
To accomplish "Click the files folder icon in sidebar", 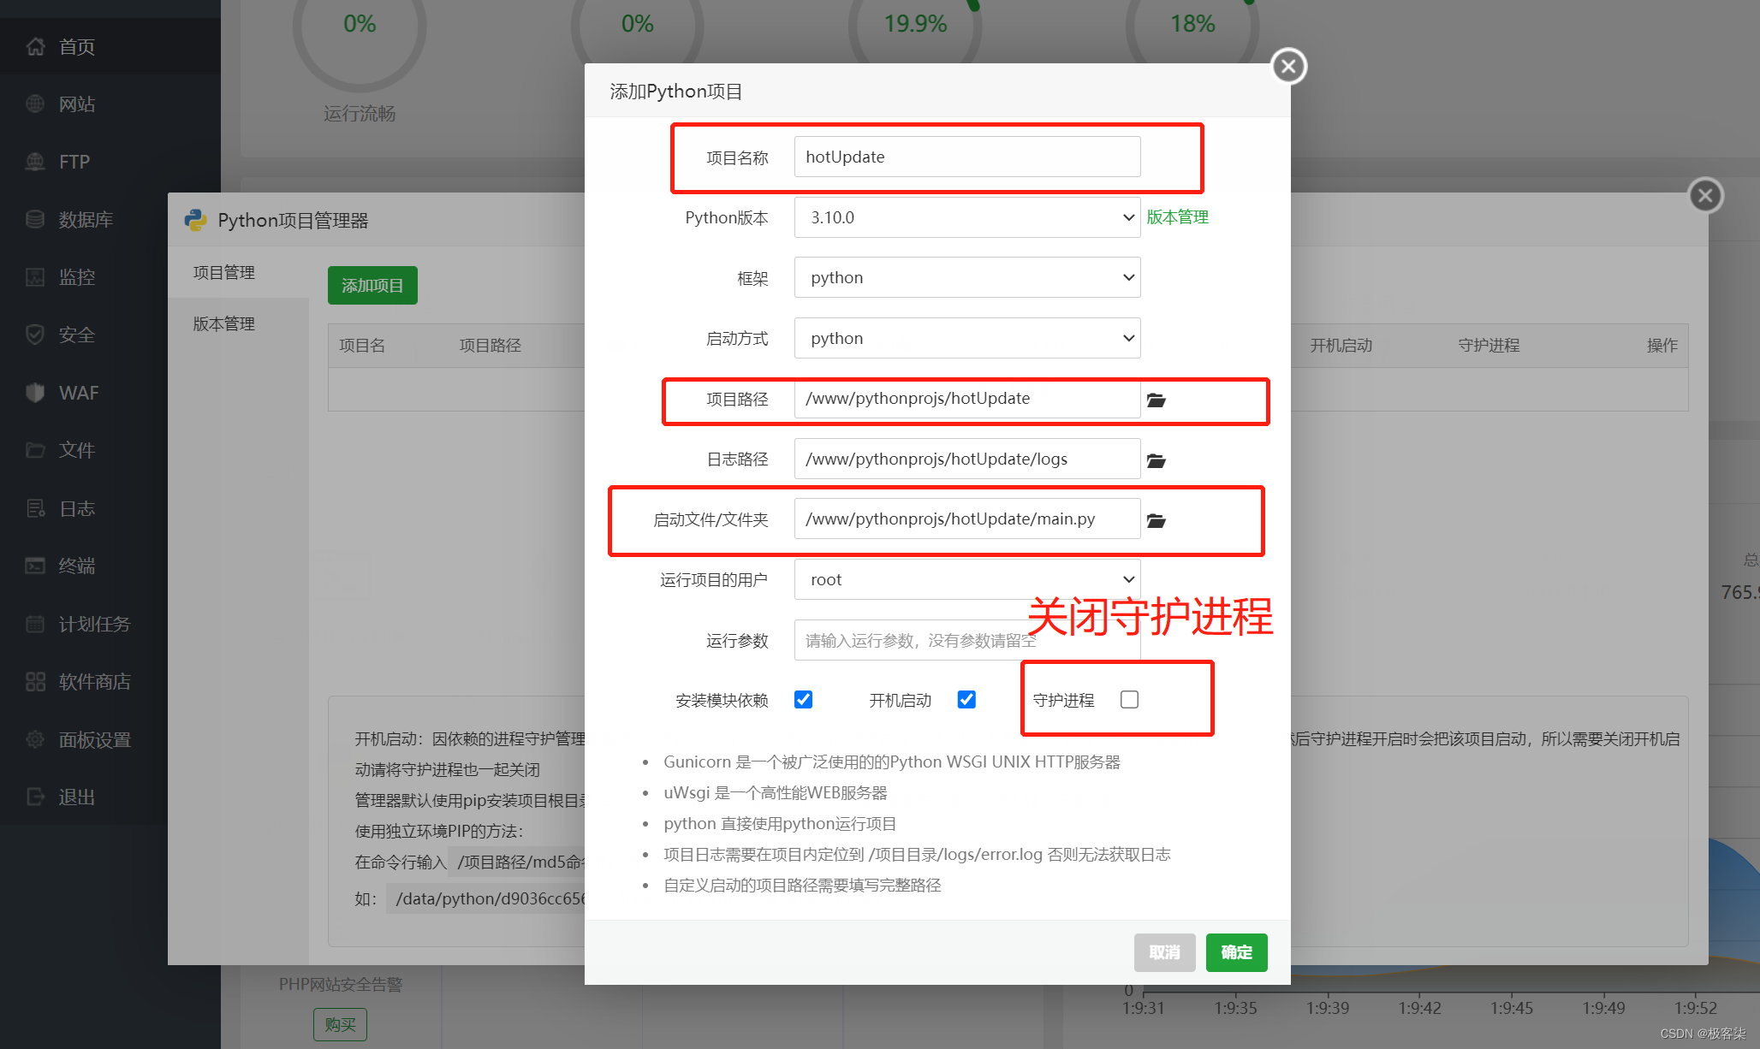I will pyautogui.click(x=35, y=450).
